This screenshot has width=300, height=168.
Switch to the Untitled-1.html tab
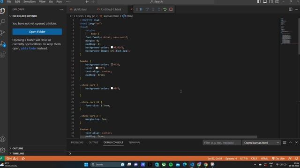point(111,9)
